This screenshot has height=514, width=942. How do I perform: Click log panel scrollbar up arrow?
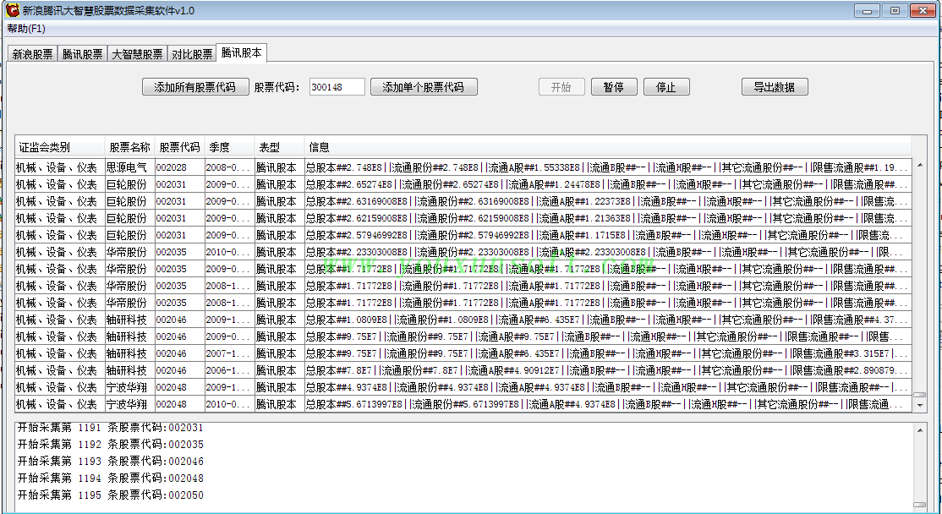(919, 430)
